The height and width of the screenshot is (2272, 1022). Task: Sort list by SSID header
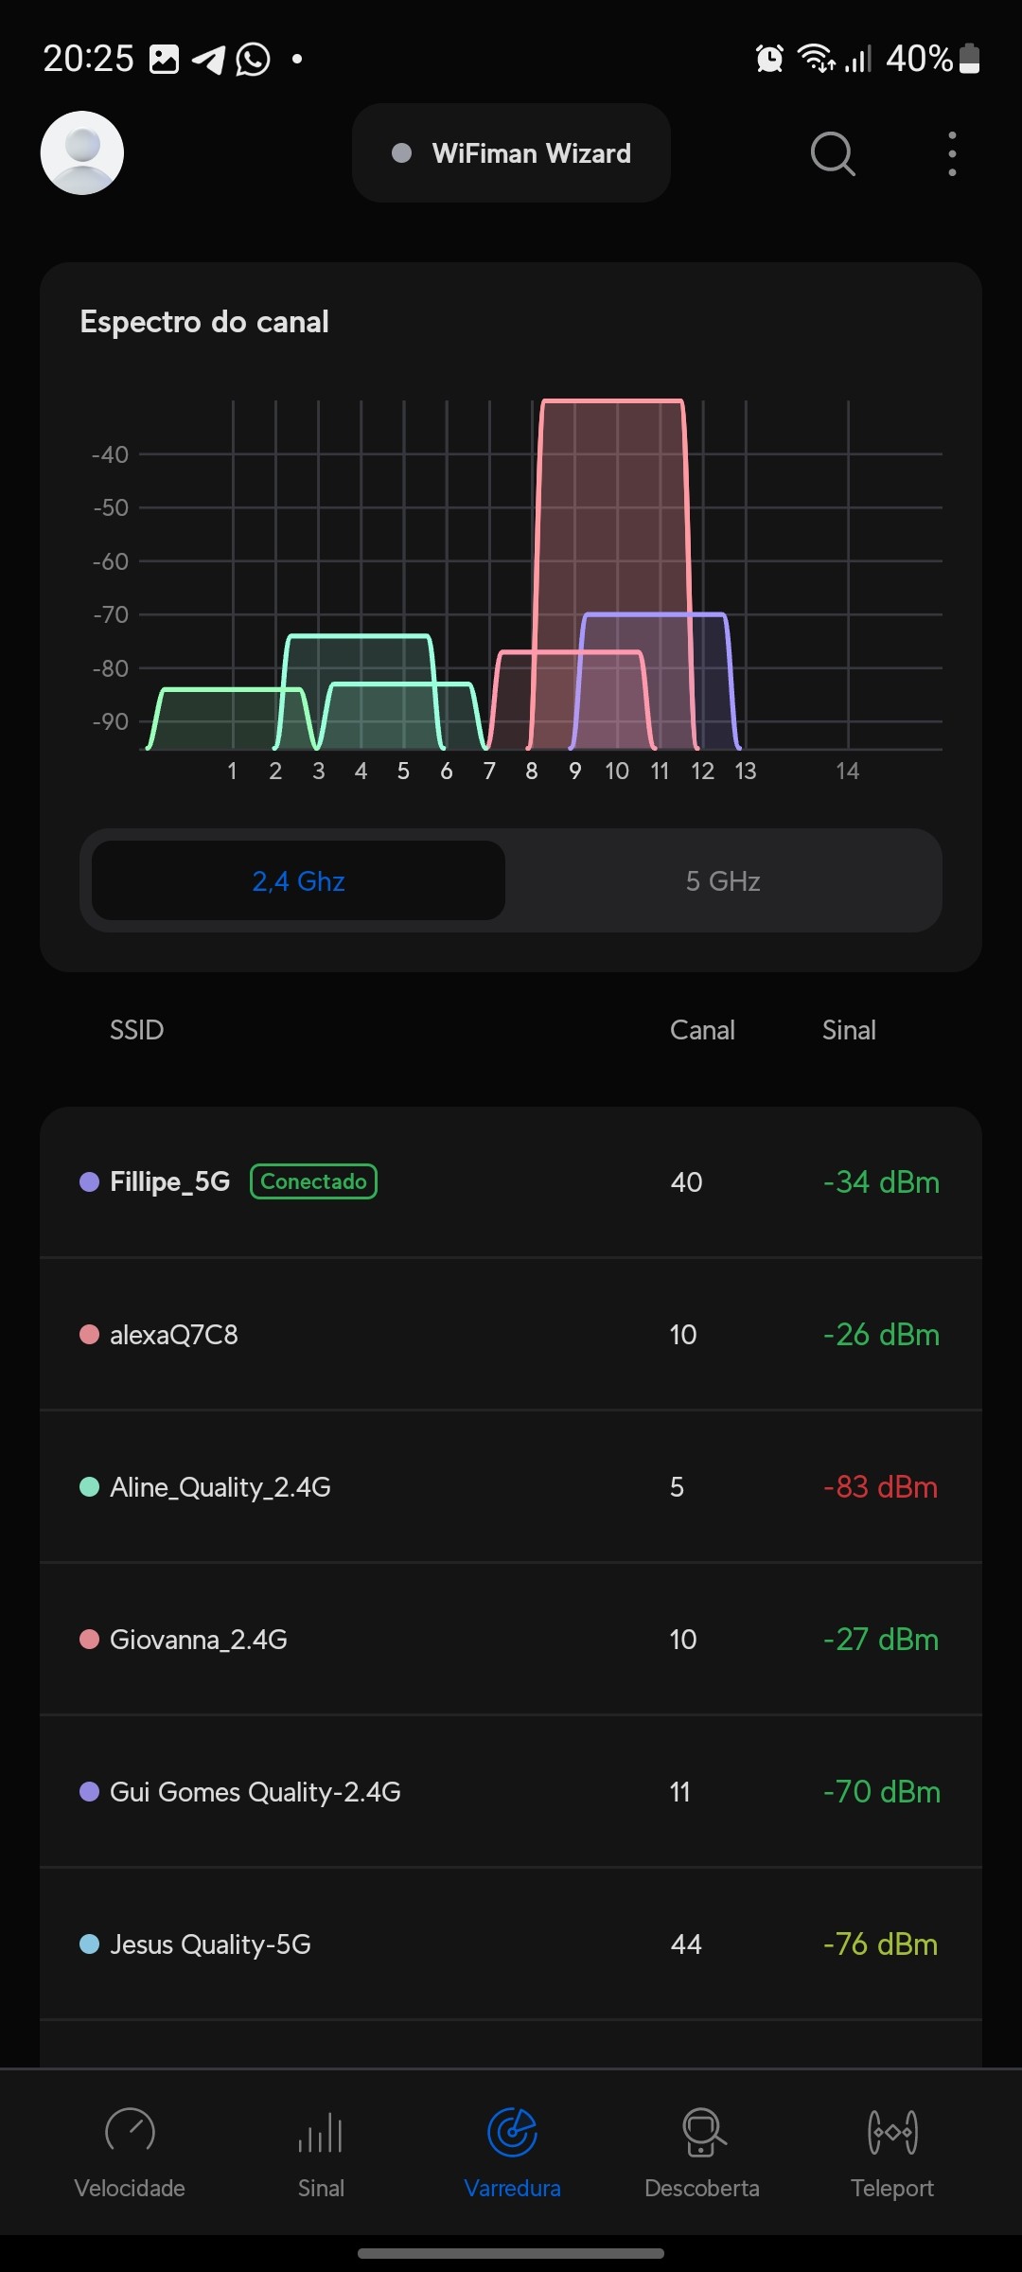[x=137, y=1030]
